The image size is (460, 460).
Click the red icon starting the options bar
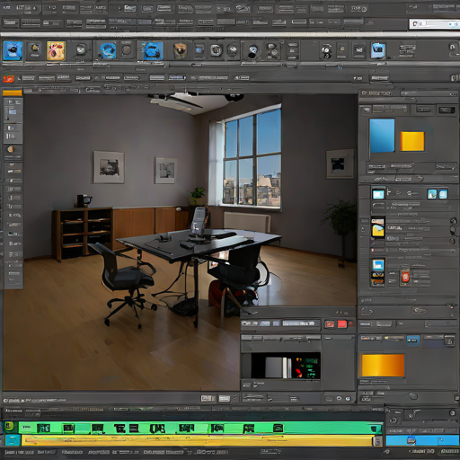point(8,79)
